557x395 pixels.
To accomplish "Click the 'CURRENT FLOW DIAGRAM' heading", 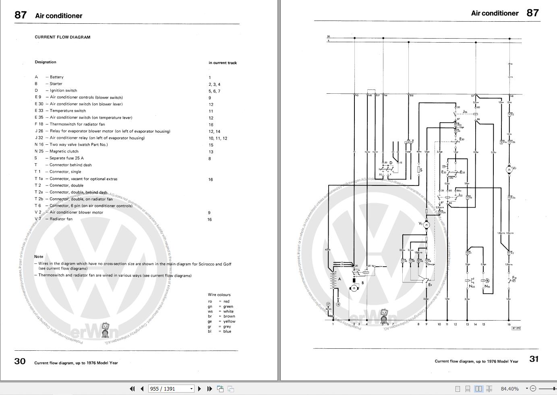I will (x=62, y=37).
